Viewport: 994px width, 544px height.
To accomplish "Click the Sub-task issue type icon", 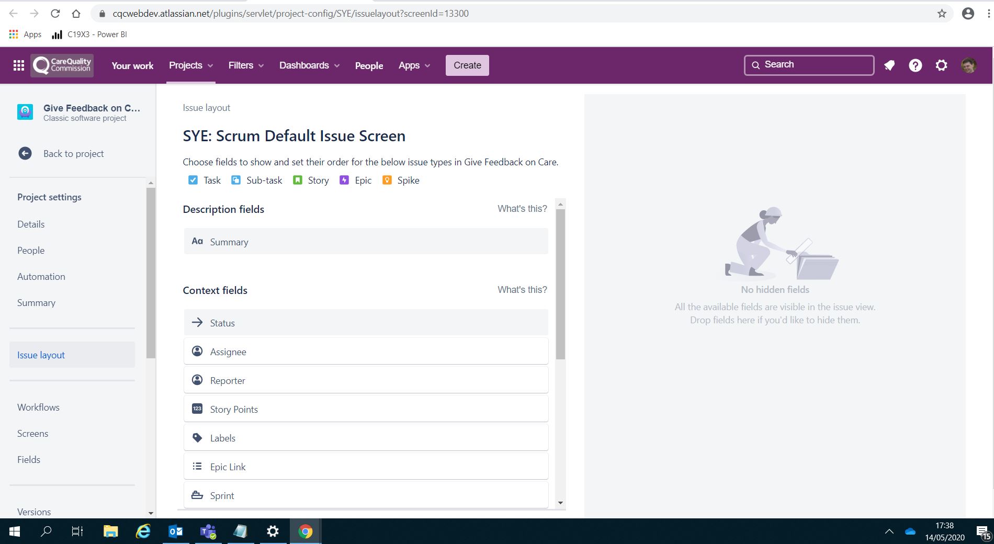I will point(236,180).
